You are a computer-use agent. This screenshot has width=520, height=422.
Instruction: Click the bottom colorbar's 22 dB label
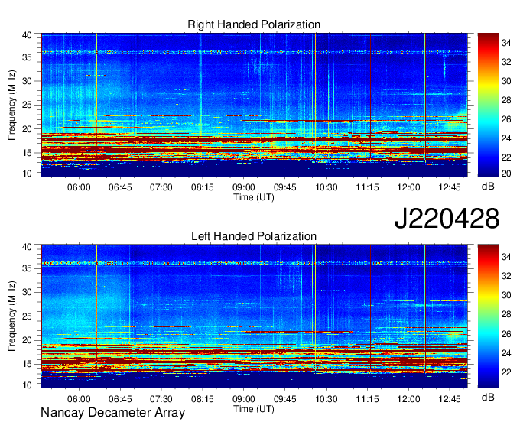(x=506, y=372)
